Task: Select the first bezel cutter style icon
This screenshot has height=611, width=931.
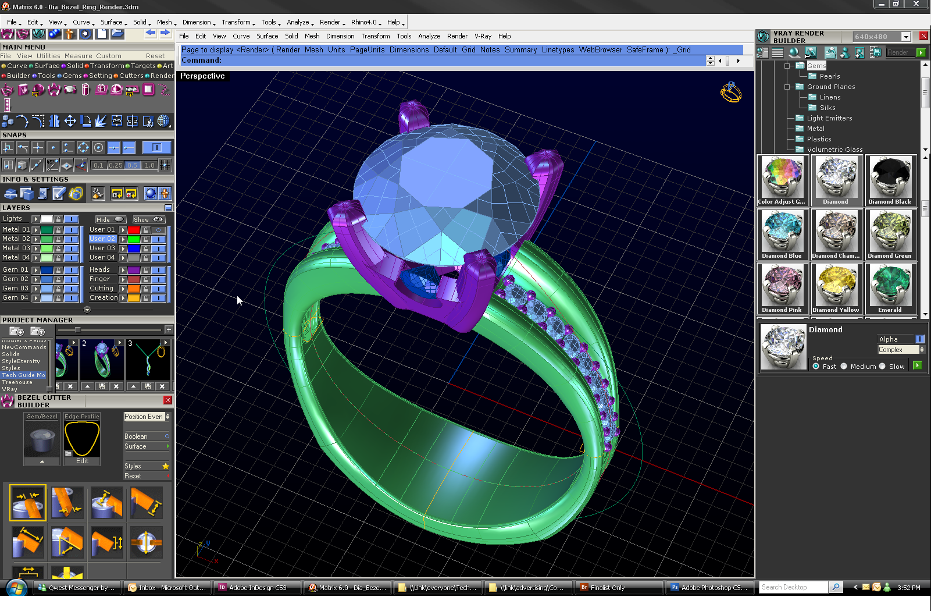Action: pyautogui.click(x=27, y=503)
